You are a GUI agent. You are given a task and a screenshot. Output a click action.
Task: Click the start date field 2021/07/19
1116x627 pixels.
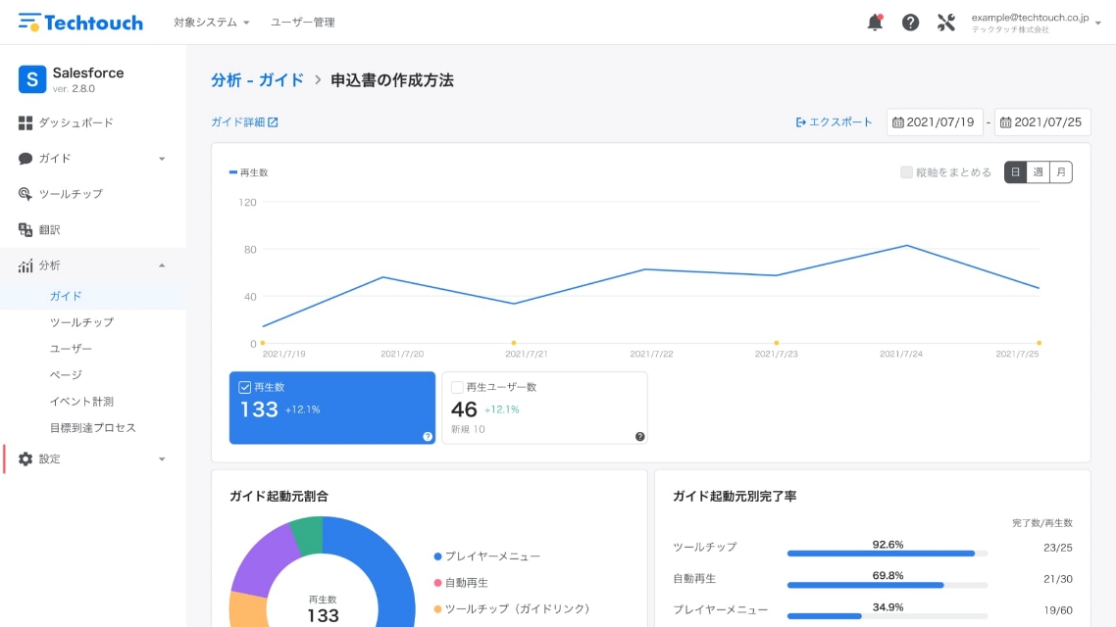tap(935, 122)
